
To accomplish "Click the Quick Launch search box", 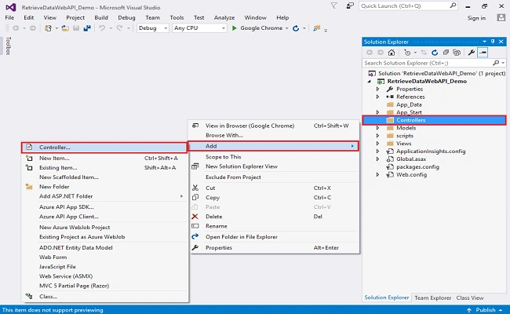I will click(409, 5).
